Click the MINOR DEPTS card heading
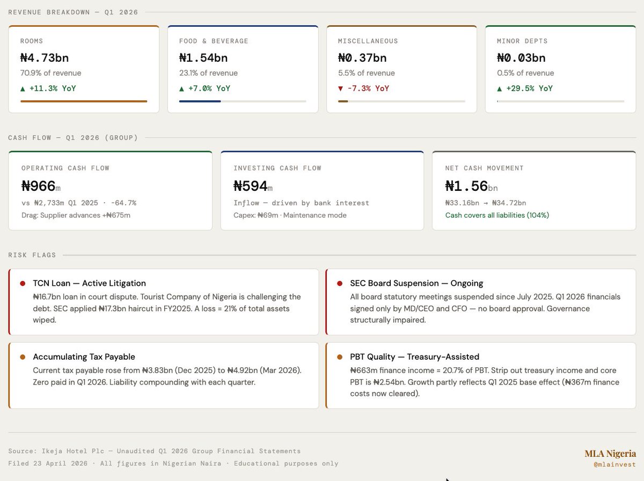Screen dimensions: 644x481 click(x=522, y=41)
